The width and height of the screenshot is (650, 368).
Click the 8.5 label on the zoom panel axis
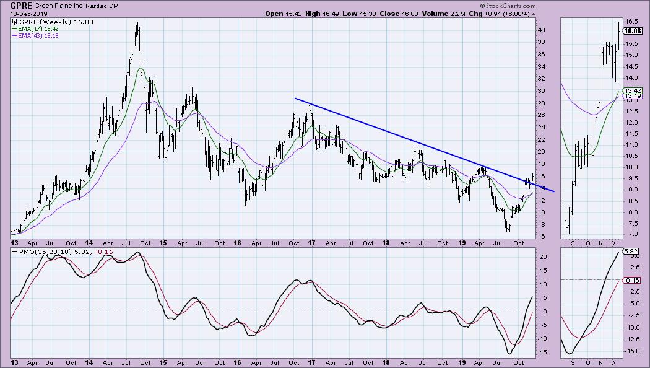632,201
